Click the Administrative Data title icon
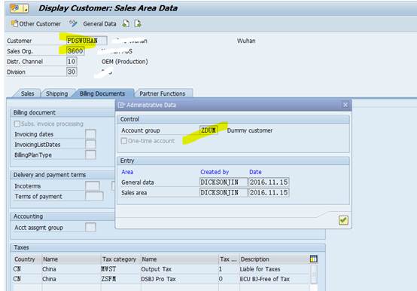This screenshot has width=417, height=291. pyautogui.click(x=121, y=105)
